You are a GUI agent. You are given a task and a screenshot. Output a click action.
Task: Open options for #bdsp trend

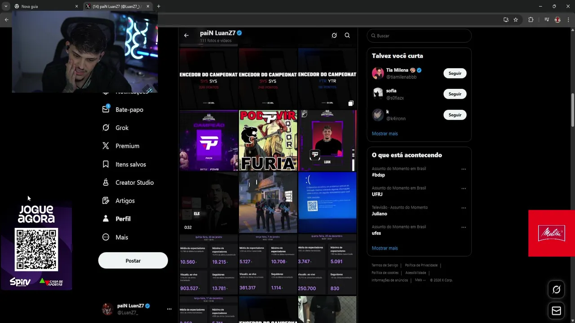pyautogui.click(x=464, y=169)
